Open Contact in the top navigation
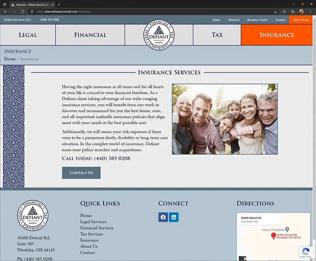 280,20
